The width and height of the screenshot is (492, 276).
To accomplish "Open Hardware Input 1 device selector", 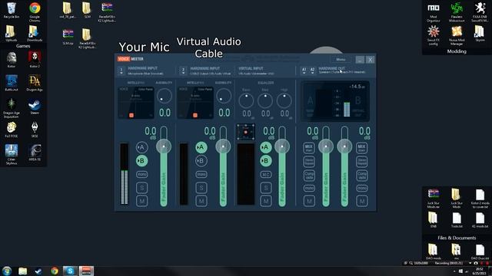I will pos(121,71).
